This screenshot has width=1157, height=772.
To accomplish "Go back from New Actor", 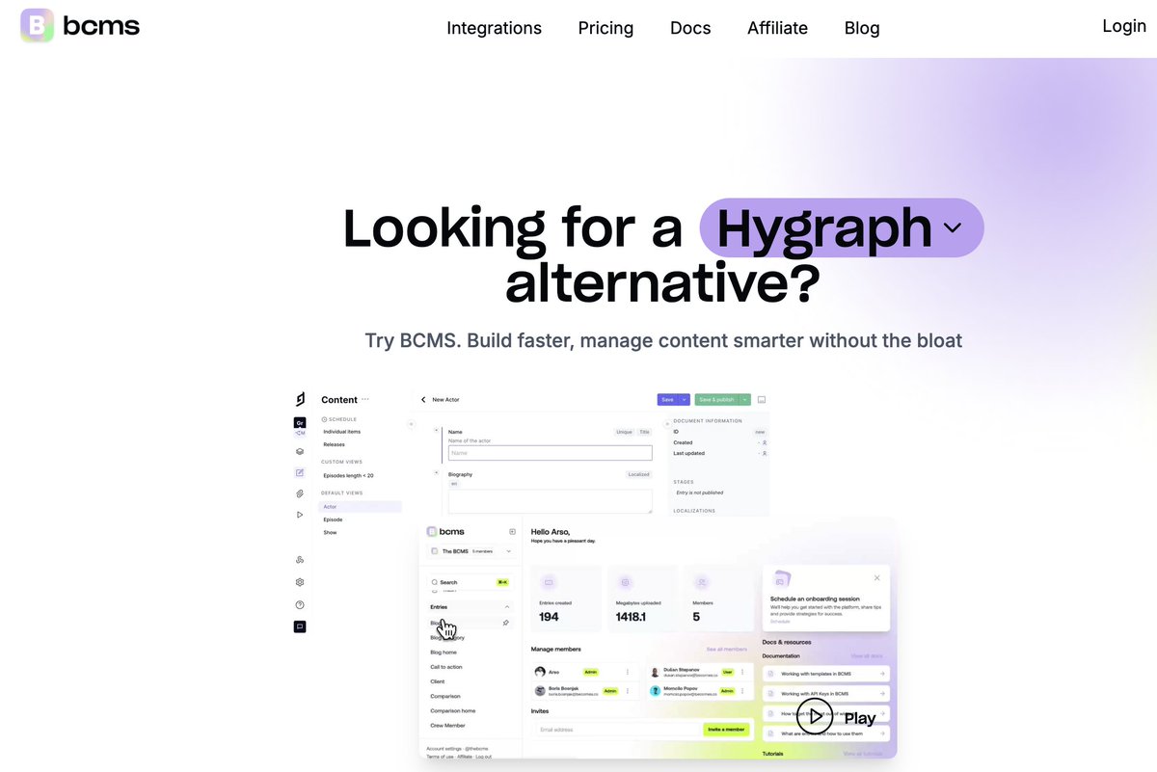I will [x=422, y=399].
